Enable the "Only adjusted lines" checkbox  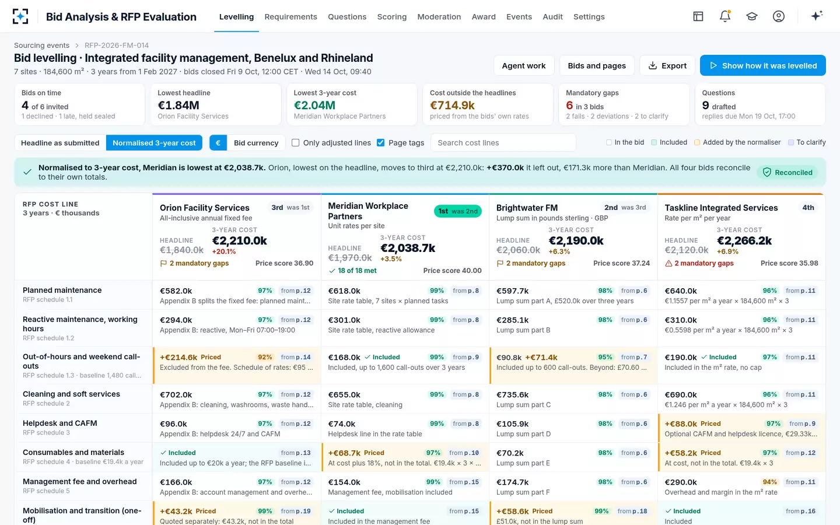(x=296, y=143)
